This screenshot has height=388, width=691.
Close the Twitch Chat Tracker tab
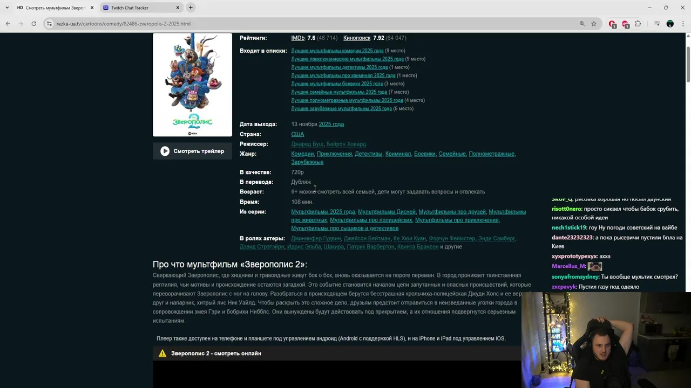click(x=178, y=8)
